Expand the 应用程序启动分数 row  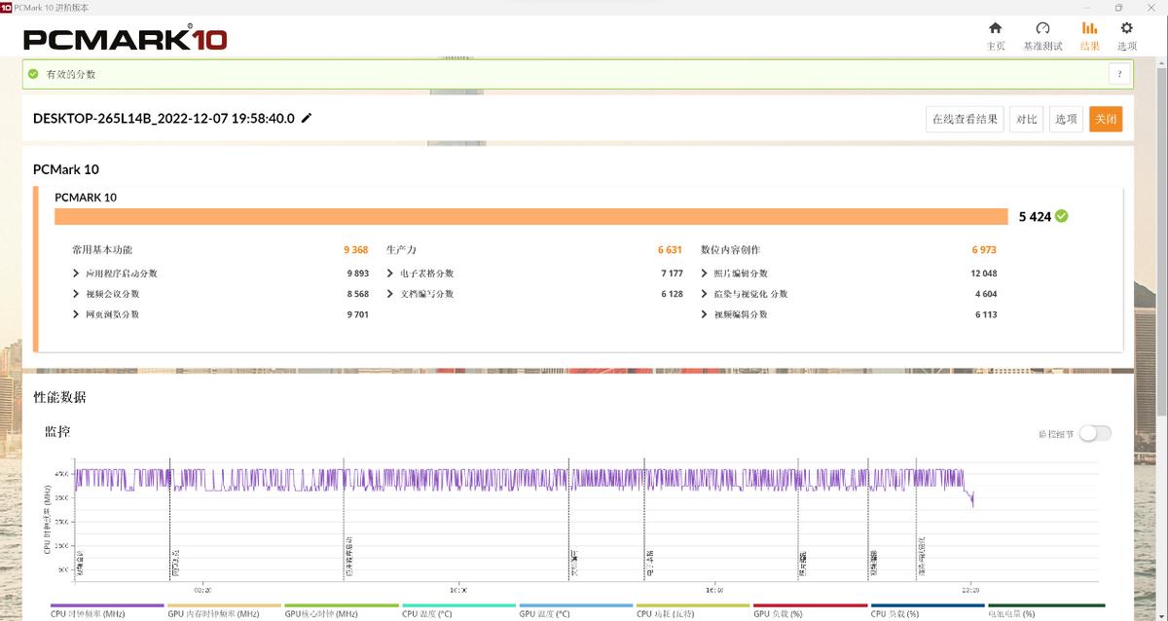click(x=76, y=274)
